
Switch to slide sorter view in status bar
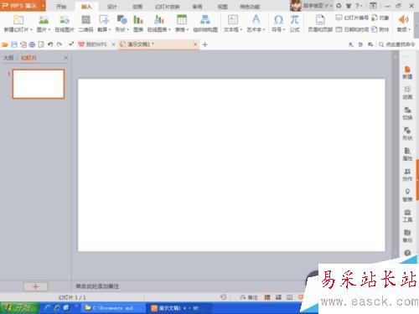278,297
